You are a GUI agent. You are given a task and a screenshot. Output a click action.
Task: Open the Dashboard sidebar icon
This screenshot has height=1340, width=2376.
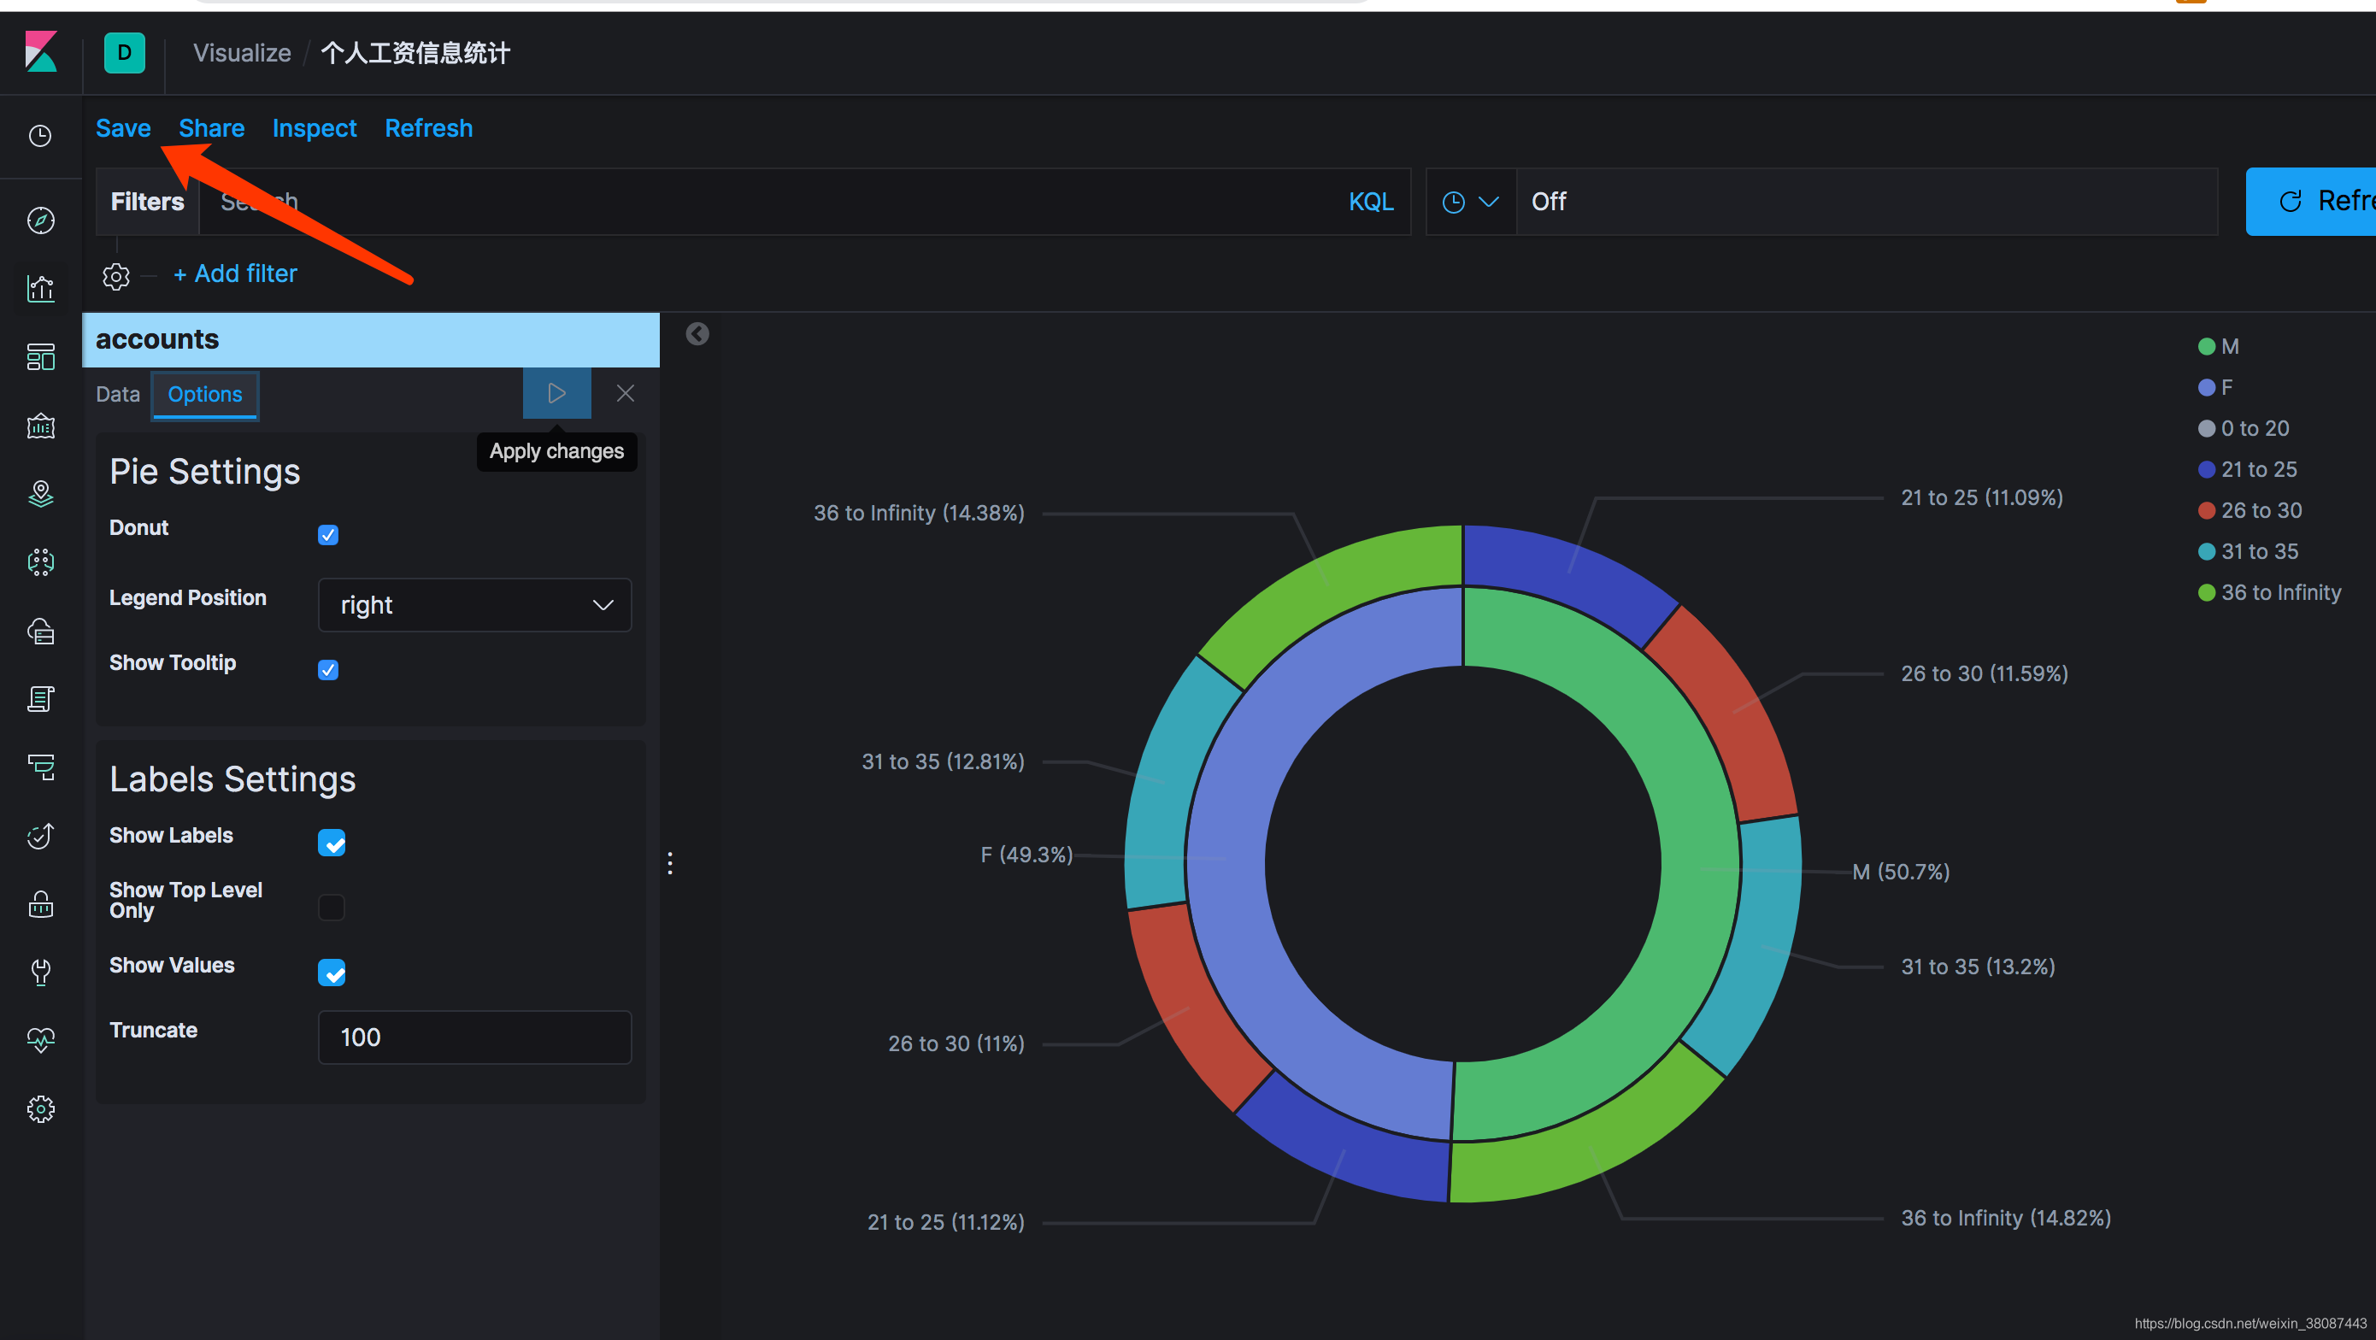(40, 357)
